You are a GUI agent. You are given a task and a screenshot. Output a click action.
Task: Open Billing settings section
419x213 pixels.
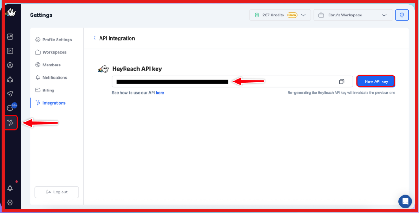point(45,90)
